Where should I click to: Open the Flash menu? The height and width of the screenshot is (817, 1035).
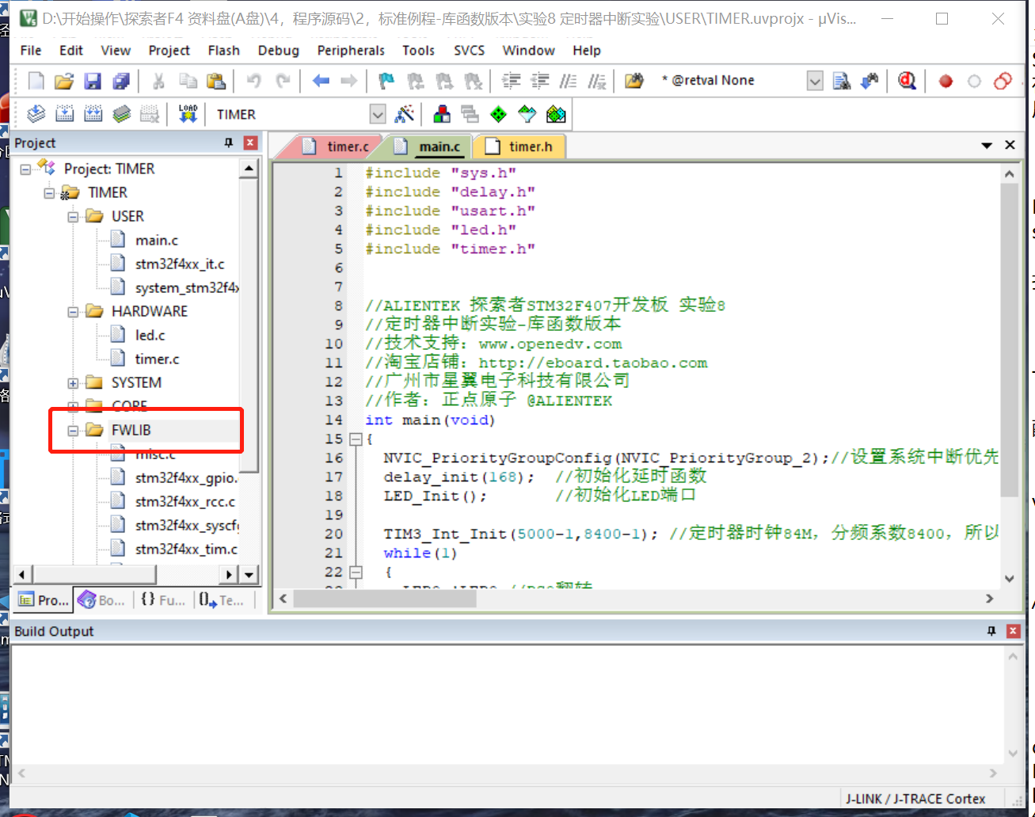click(224, 50)
